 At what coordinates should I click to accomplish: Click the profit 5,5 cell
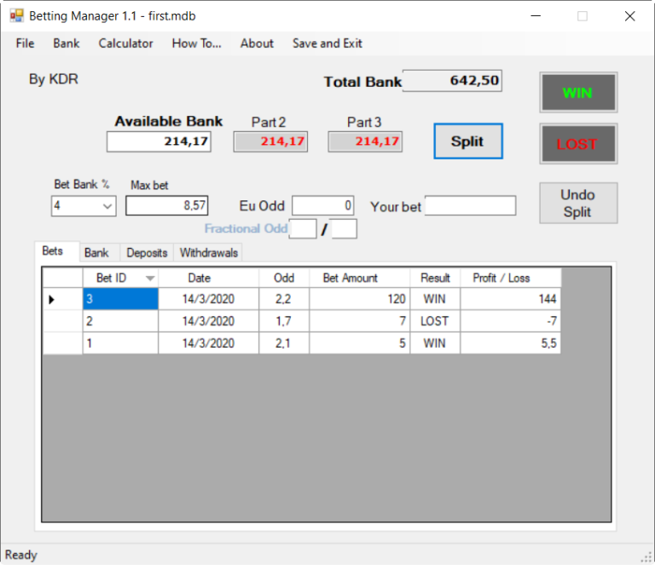tap(511, 343)
